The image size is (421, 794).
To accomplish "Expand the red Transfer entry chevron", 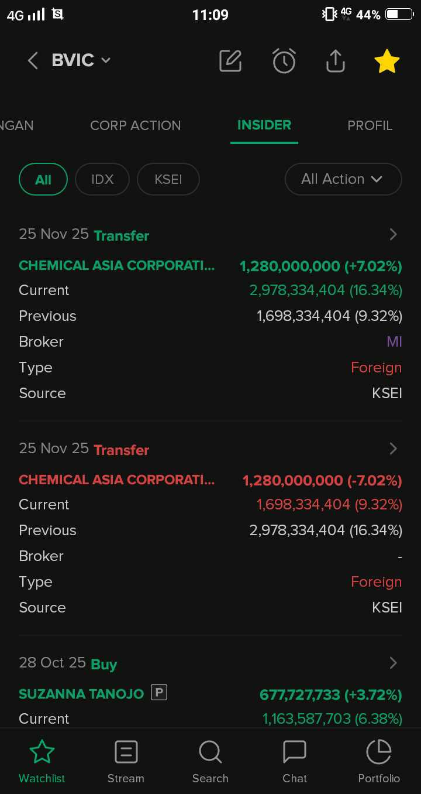I will point(393,449).
